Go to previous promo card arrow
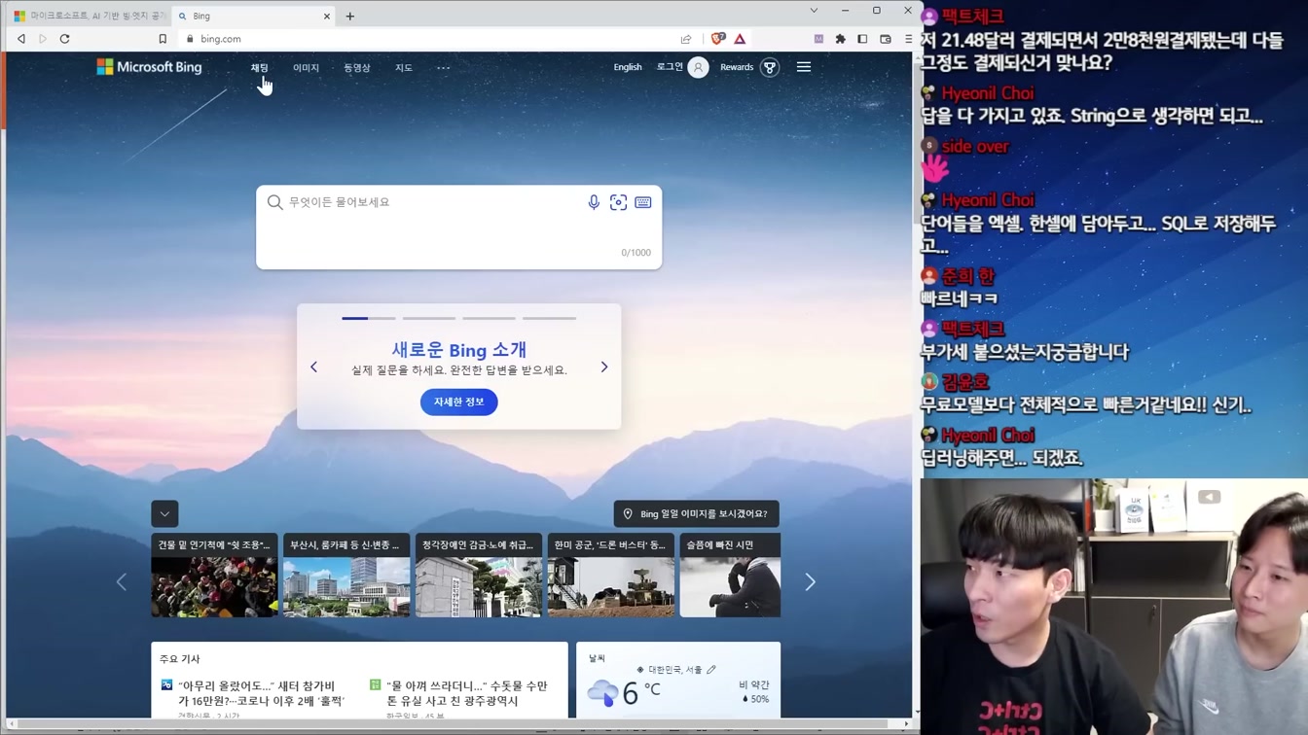 pos(313,367)
